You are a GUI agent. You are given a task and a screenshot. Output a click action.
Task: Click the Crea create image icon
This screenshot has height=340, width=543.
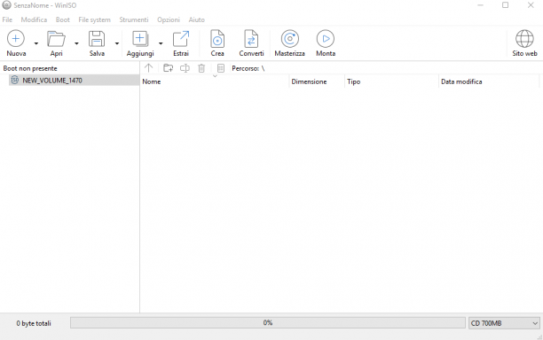click(217, 39)
